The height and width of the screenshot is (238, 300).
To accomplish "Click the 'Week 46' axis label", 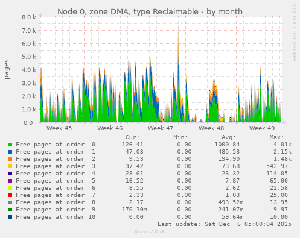I will [110, 128].
